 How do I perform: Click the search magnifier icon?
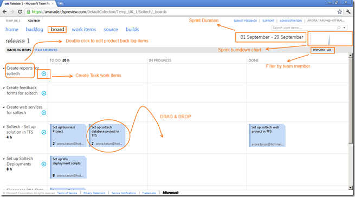pos(339,28)
